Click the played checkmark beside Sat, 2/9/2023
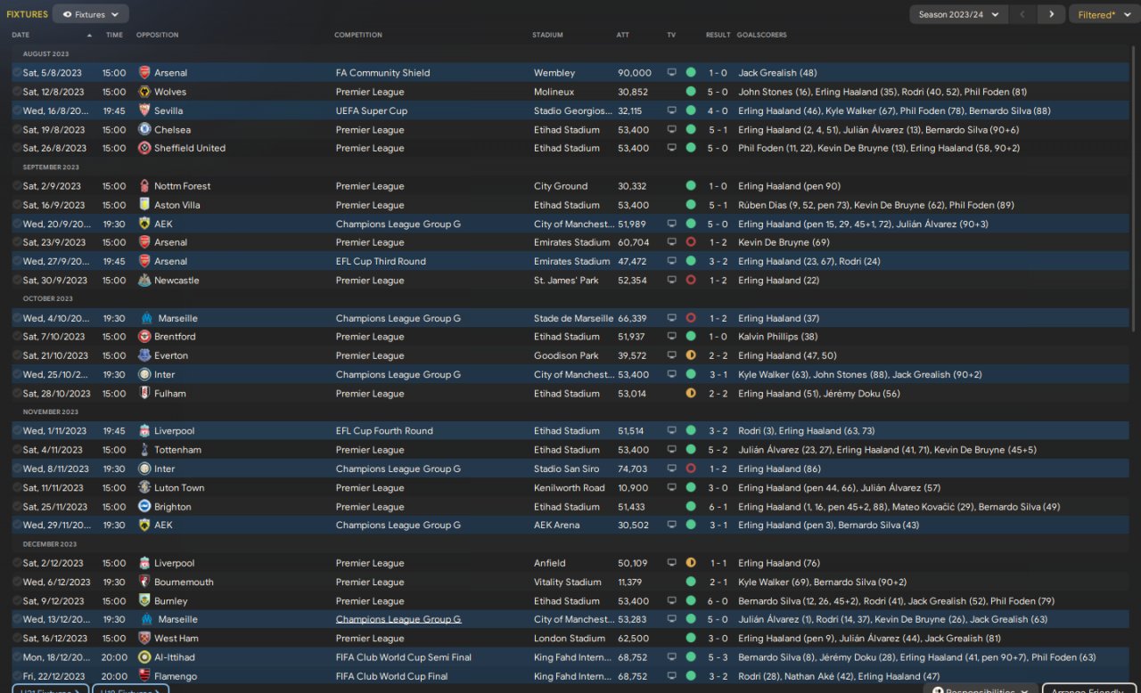The image size is (1141, 693). coord(17,186)
